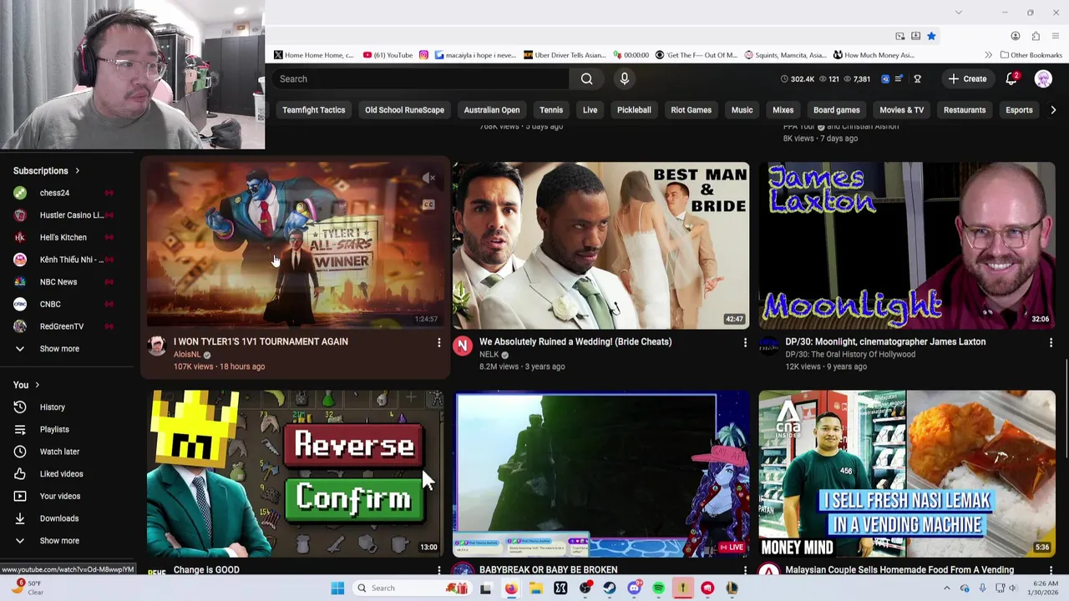Open the James Laxton Moonlight thumbnail

coord(907,245)
